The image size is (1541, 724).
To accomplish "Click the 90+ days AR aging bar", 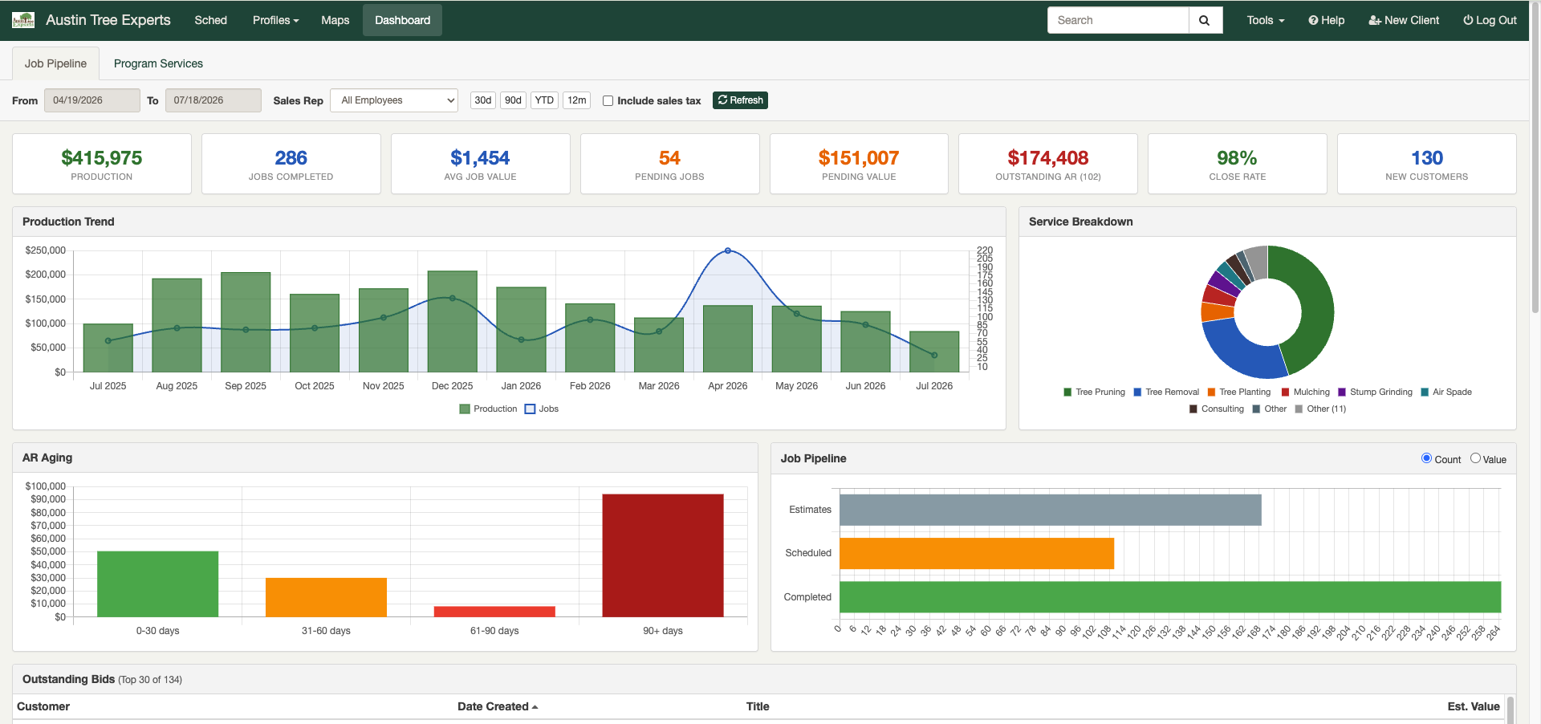I will [x=663, y=555].
